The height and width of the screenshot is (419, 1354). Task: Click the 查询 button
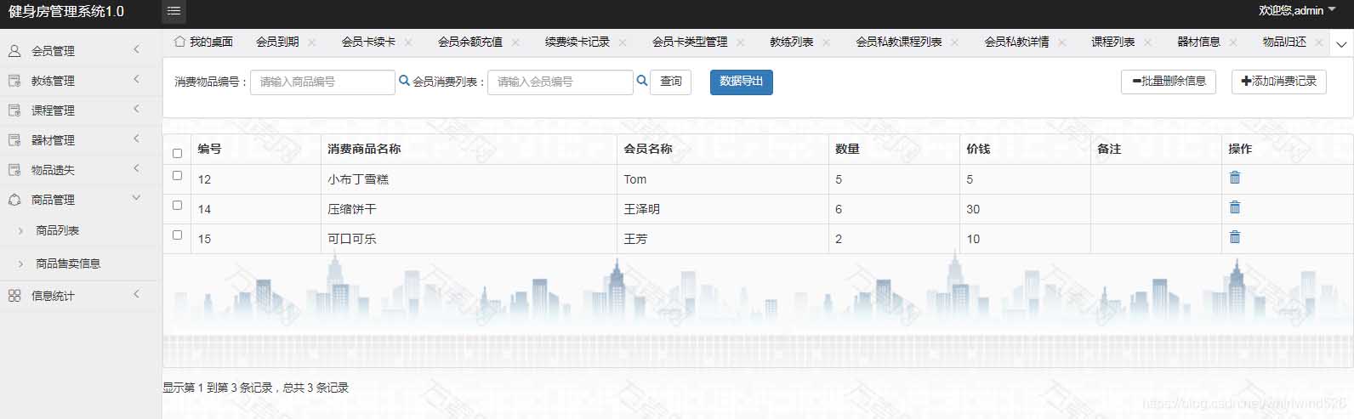click(x=670, y=82)
